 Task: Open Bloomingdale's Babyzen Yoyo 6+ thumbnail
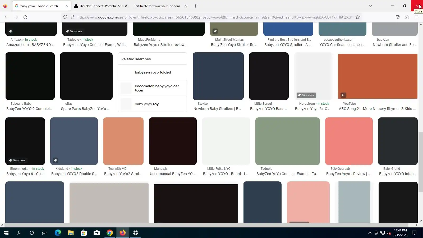(25, 141)
